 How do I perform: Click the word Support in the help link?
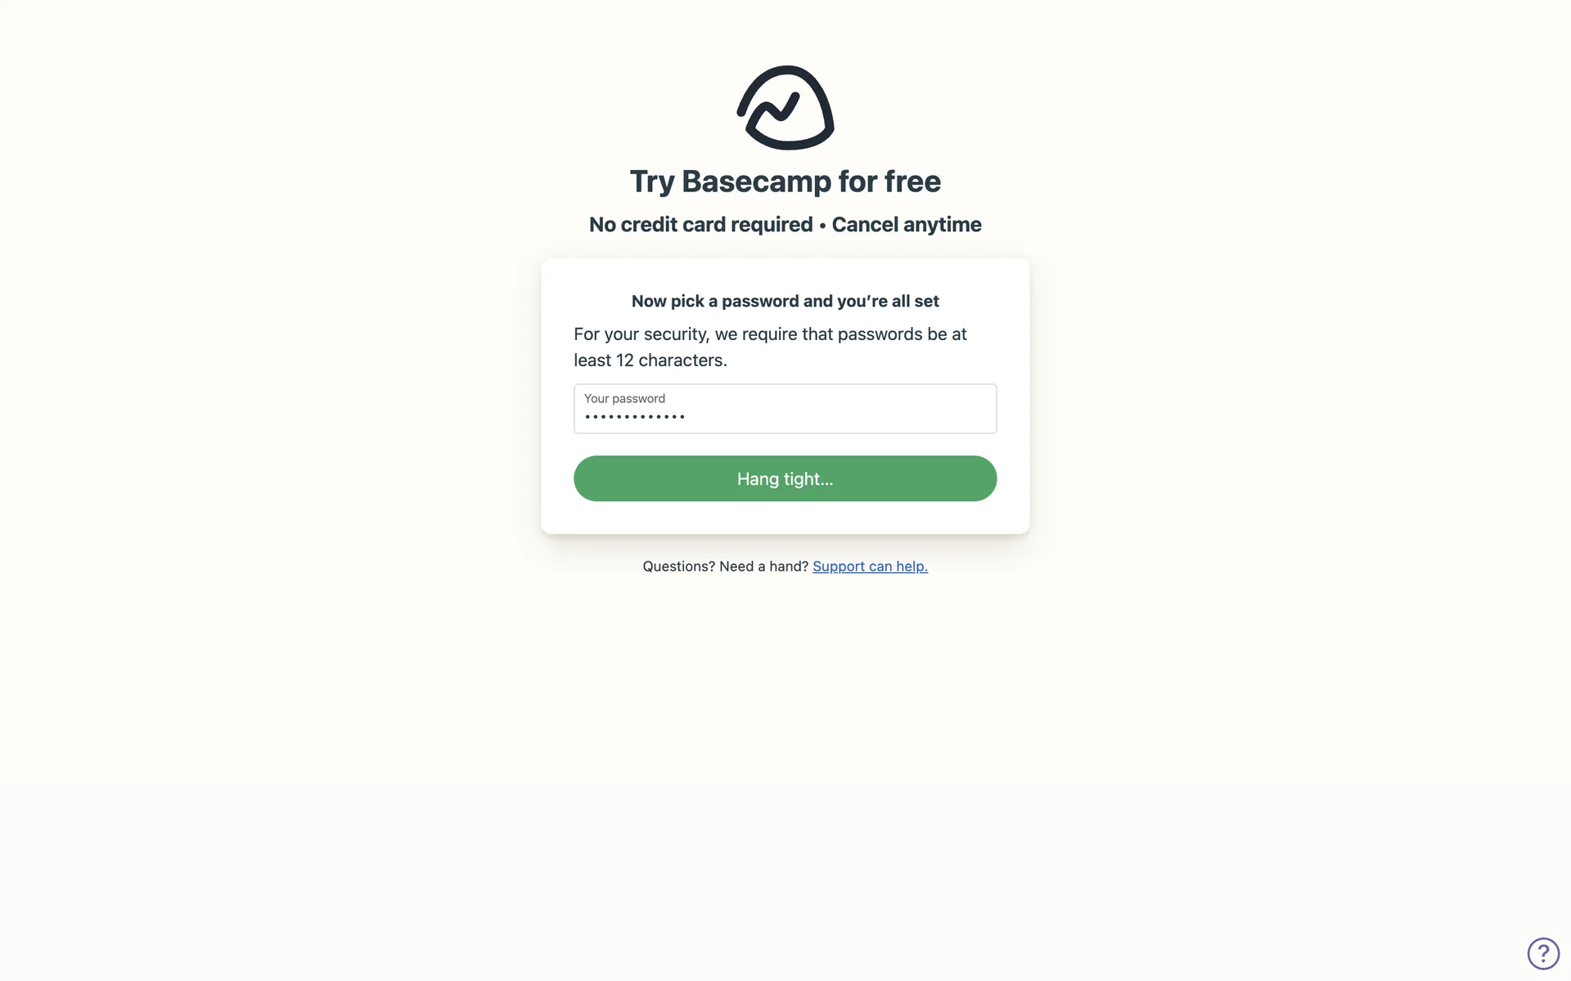(839, 567)
